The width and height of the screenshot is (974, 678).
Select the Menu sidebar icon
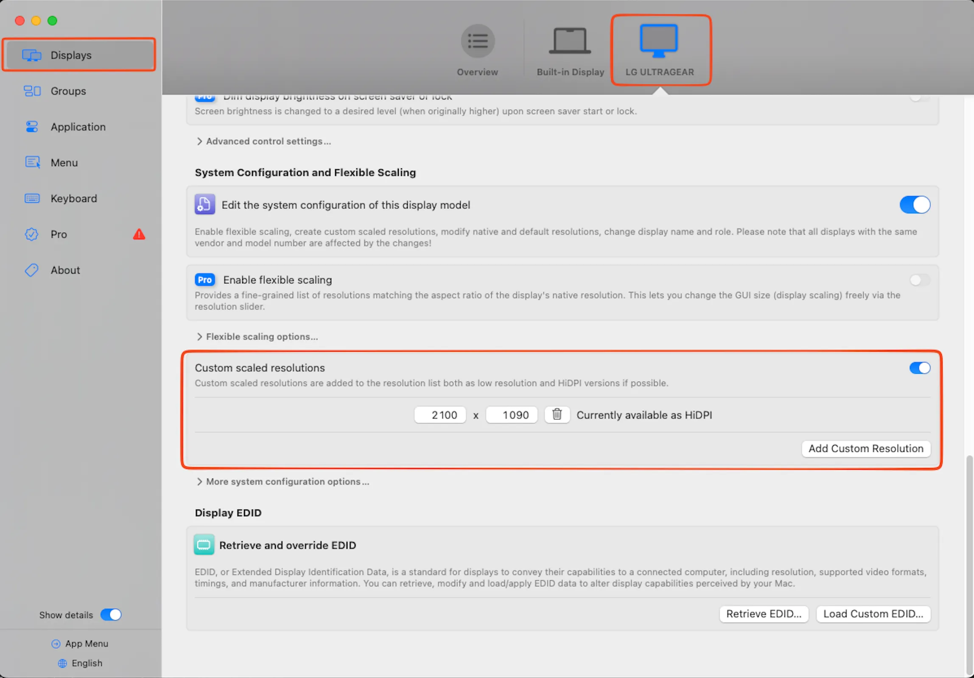pyautogui.click(x=32, y=162)
